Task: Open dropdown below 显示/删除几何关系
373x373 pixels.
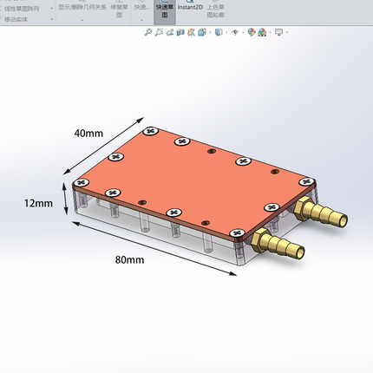Action: tap(82, 20)
